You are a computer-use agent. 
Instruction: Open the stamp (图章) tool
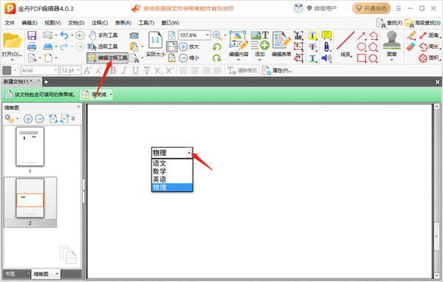click(391, 45)
